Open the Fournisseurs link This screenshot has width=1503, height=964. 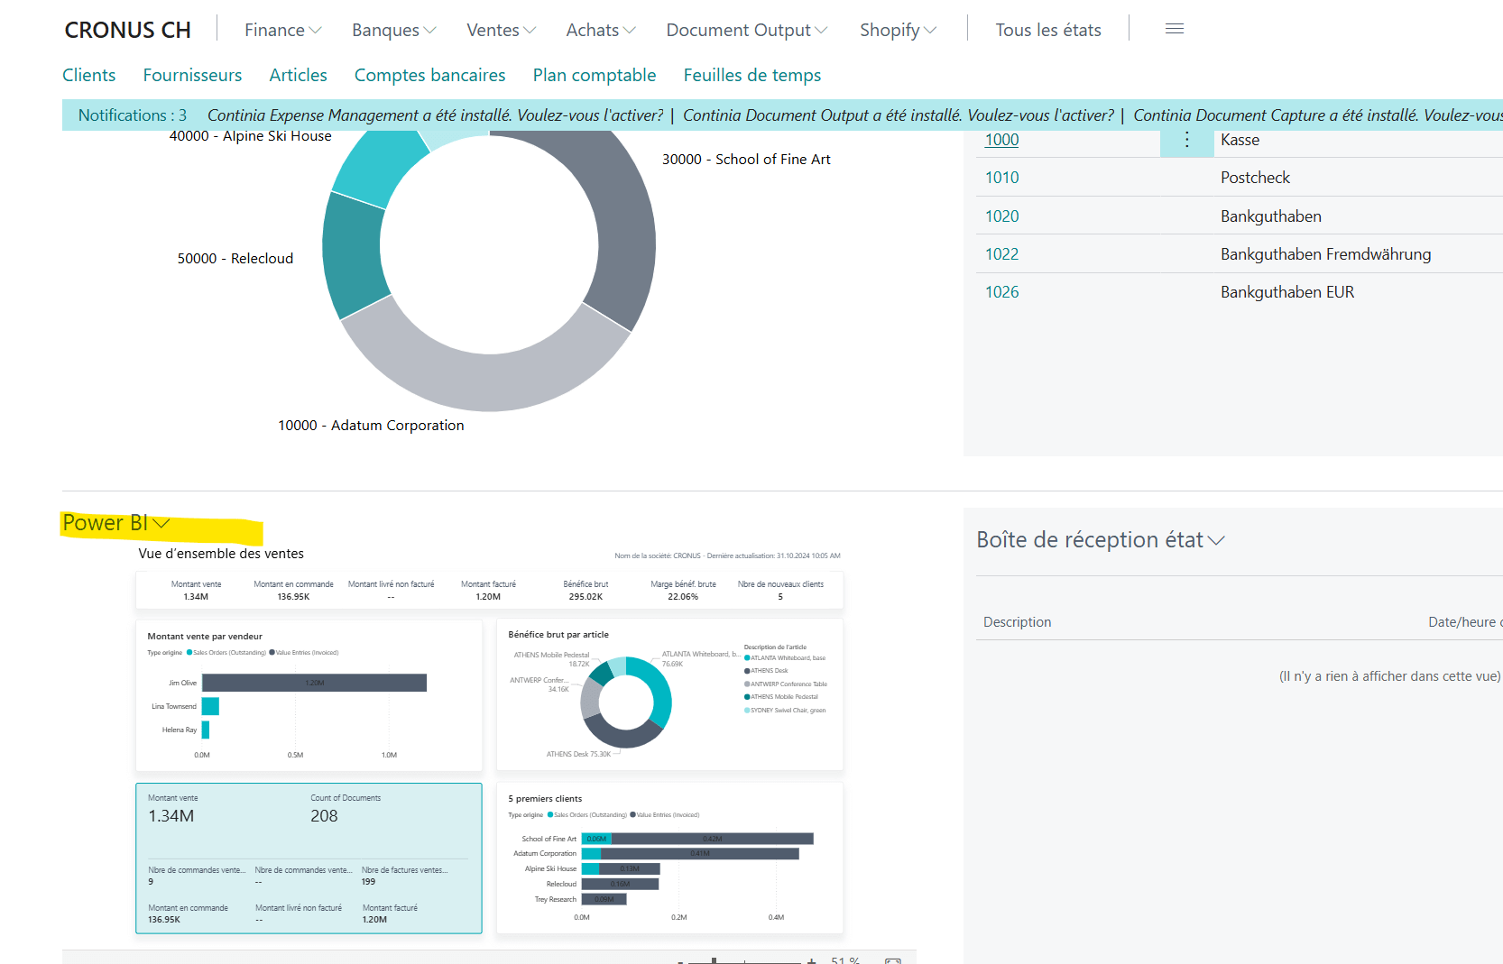[x=192, y=75]
